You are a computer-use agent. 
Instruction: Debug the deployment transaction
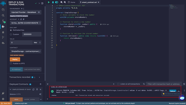click(173, 91)
